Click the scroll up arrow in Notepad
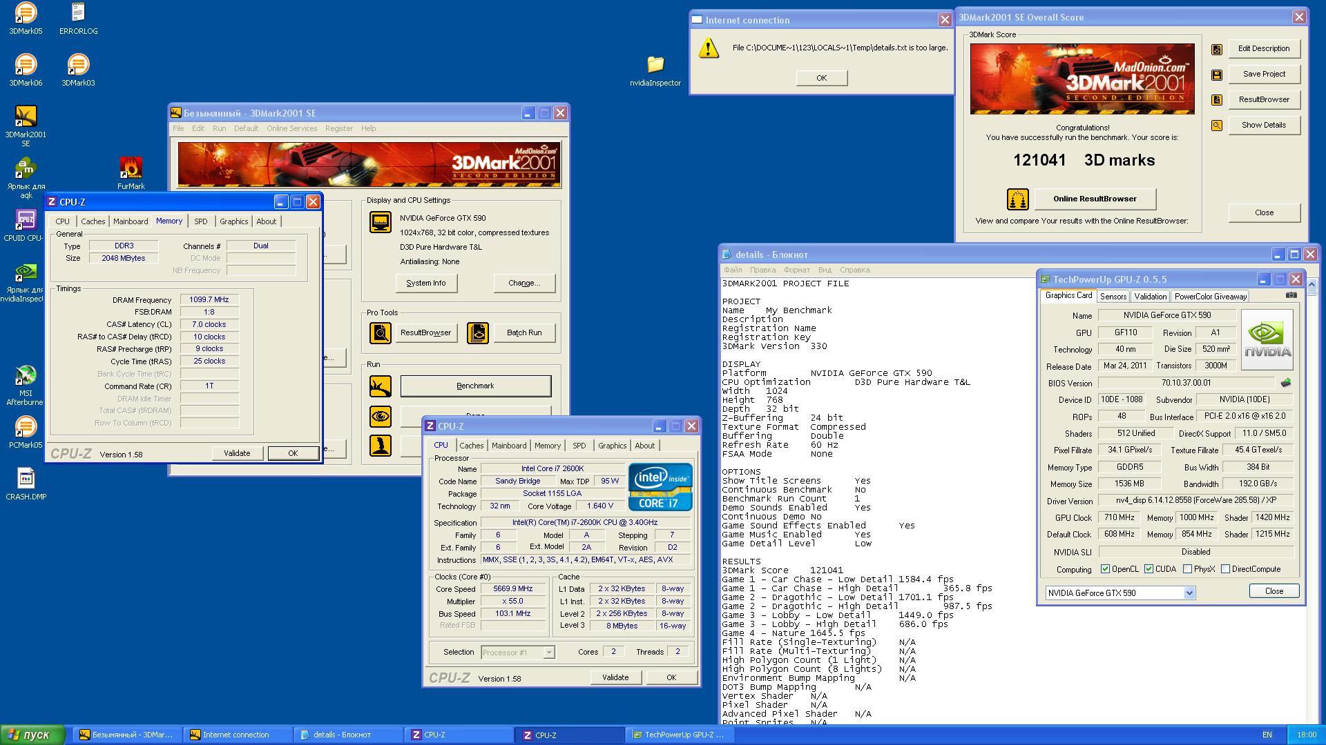1326x745 pixels. click(1311, 284)
